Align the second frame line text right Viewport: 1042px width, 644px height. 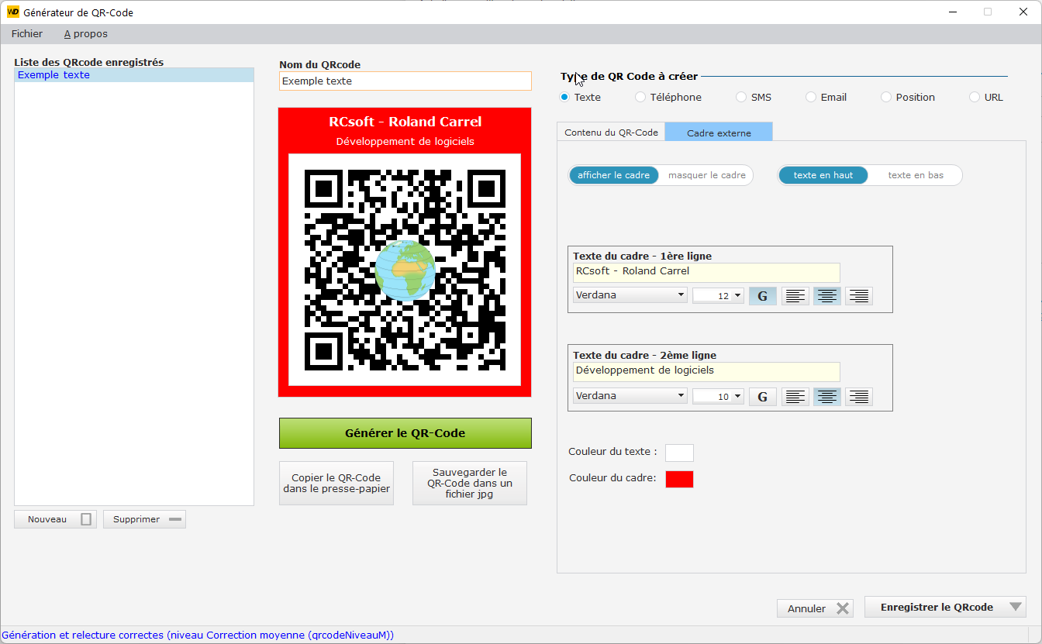point(858,396)
